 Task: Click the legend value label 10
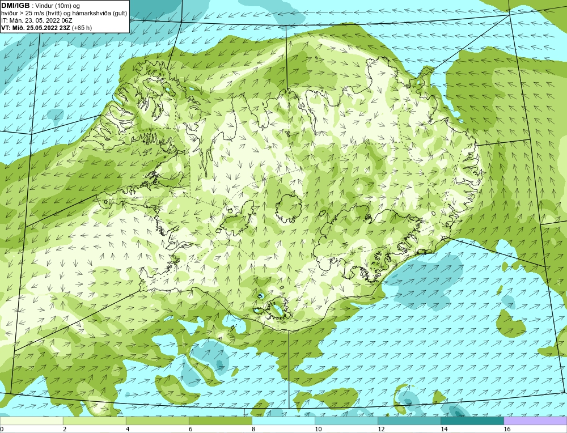coord(318,429)
